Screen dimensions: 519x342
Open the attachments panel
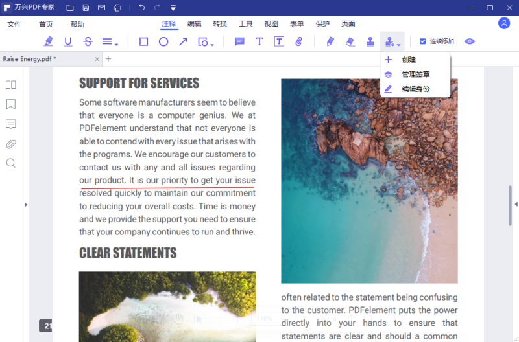(11, 144)
